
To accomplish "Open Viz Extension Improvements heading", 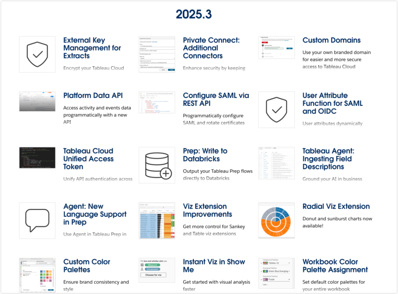I will [x=207, y=210].
